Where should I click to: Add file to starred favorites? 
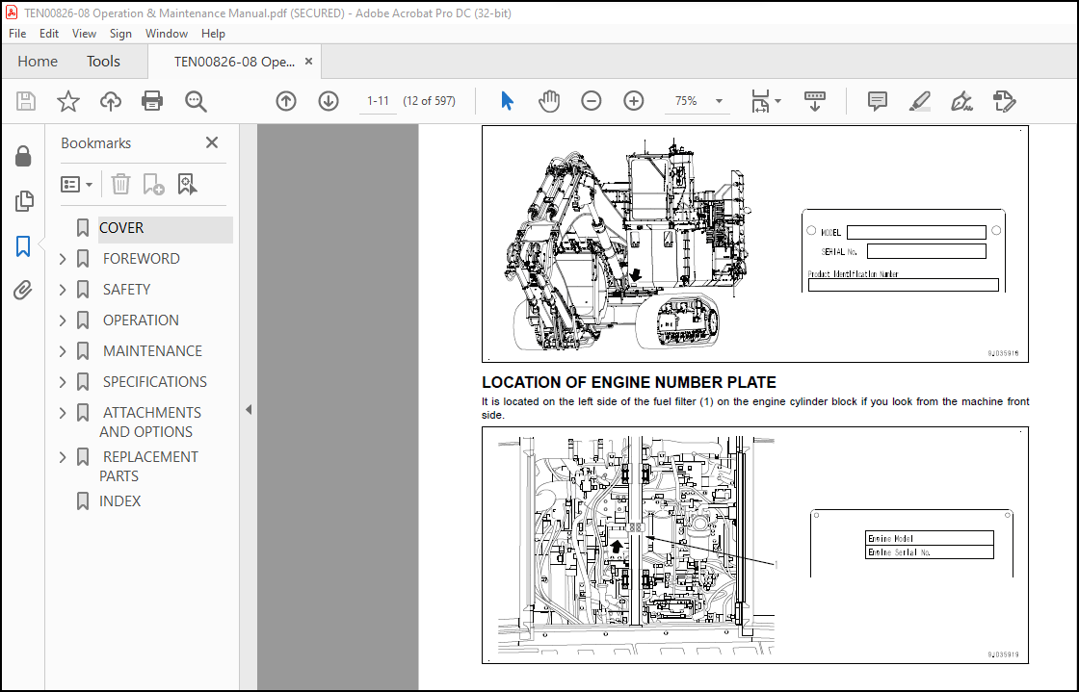[x=68, y=102]
